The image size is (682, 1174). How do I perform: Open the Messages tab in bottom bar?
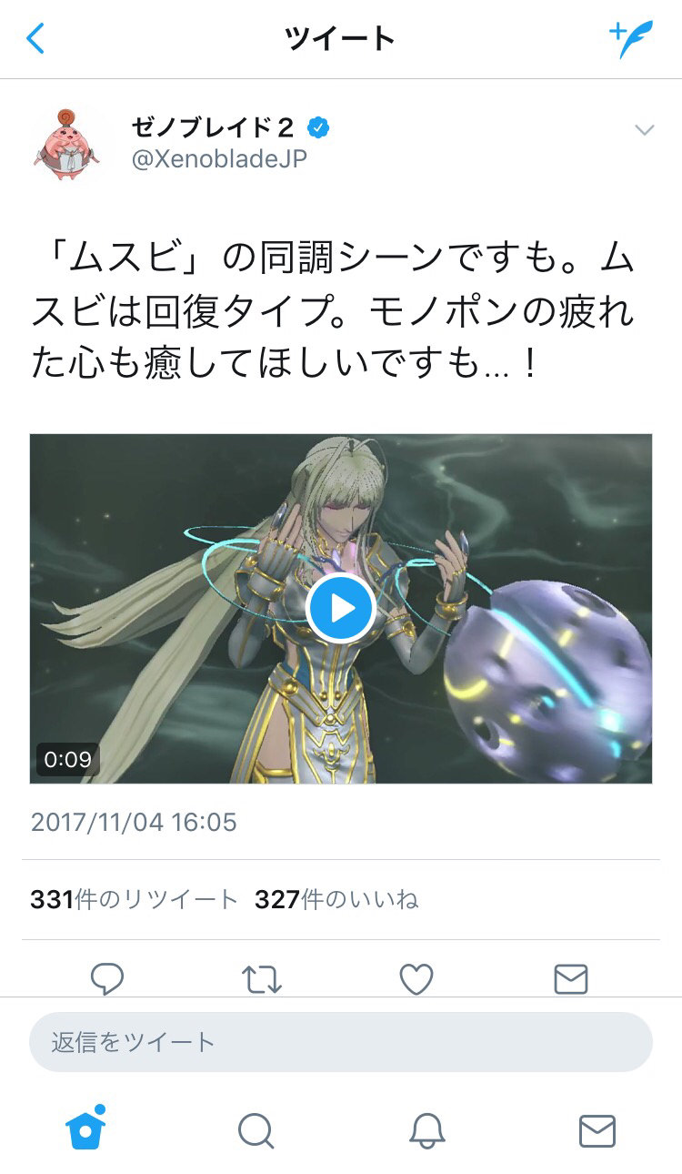coord(597,1131)
